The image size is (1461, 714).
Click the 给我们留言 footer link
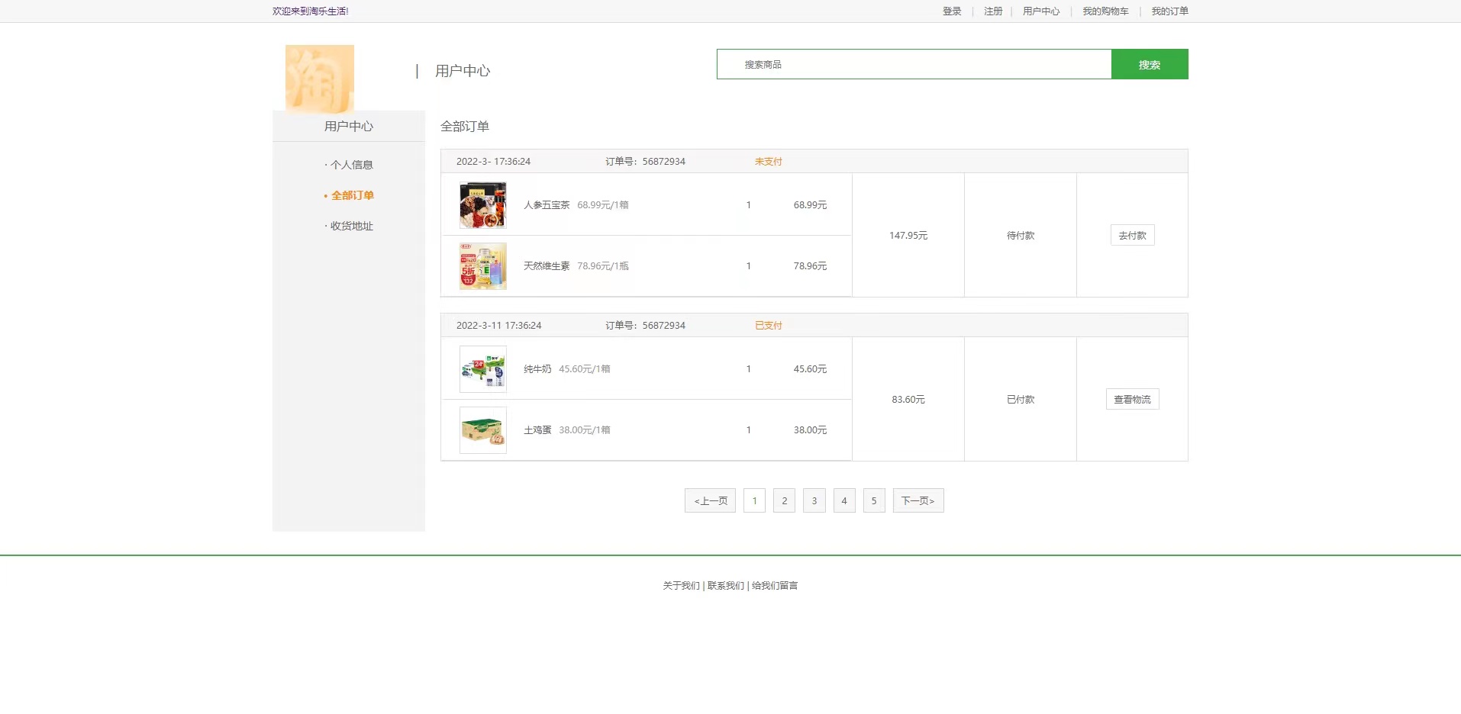pyautogui.click(x=775, y=586)
